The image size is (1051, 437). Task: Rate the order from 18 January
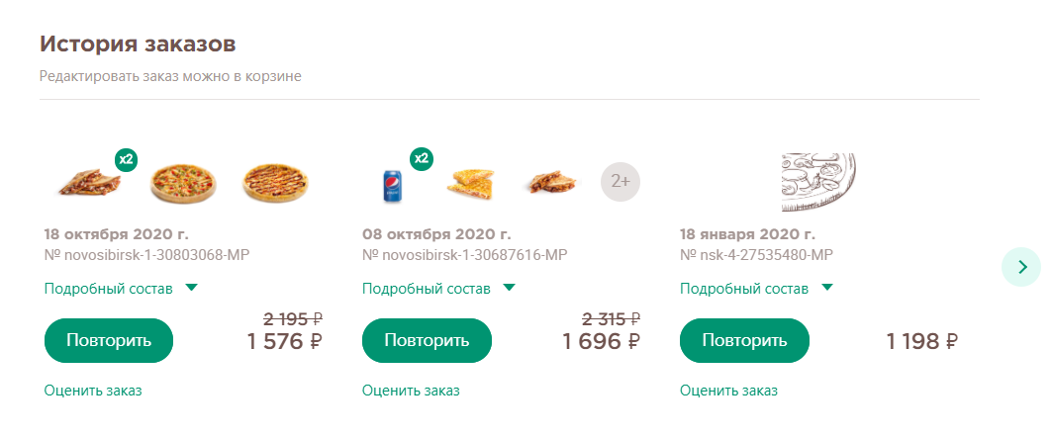coord(728,391)
